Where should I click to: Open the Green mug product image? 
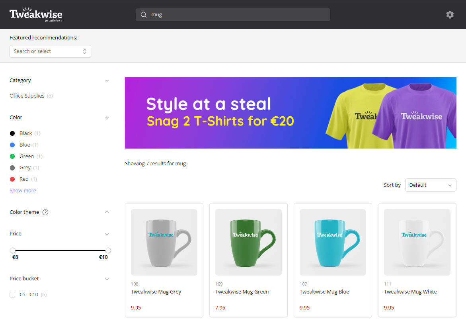pyautogui.click(x=248, y=242)
